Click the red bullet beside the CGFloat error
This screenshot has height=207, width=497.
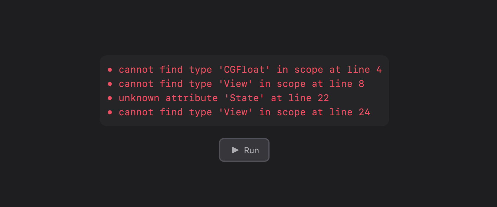[110, 70]
